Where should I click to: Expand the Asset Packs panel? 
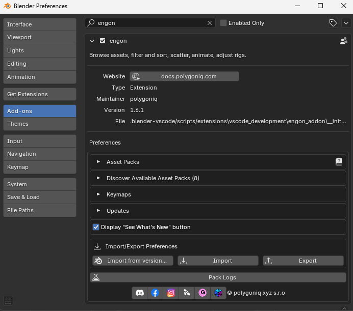[x=98, y=162]
